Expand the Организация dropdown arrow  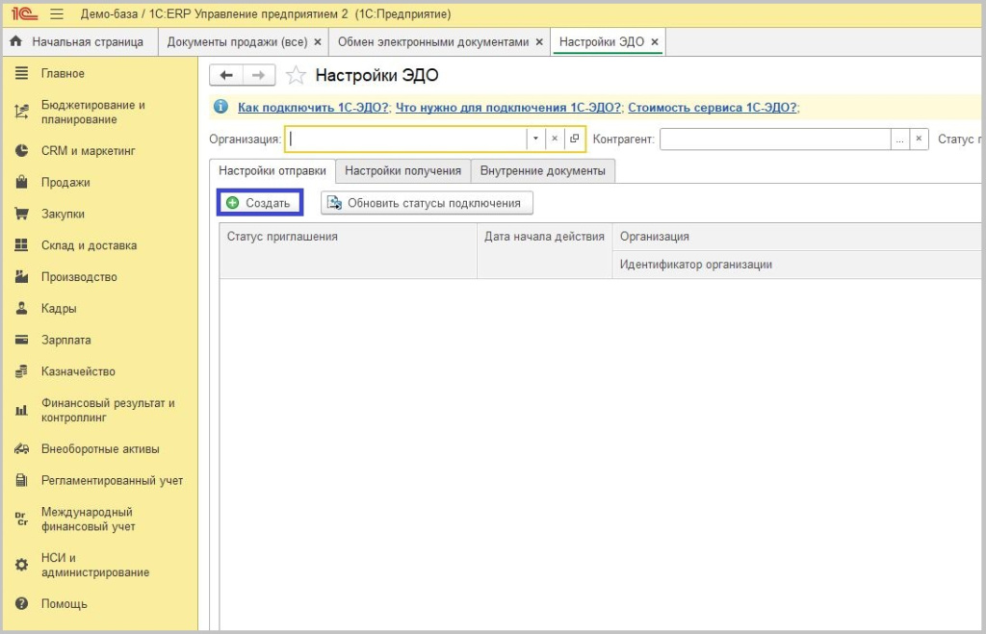coord(535,139)
